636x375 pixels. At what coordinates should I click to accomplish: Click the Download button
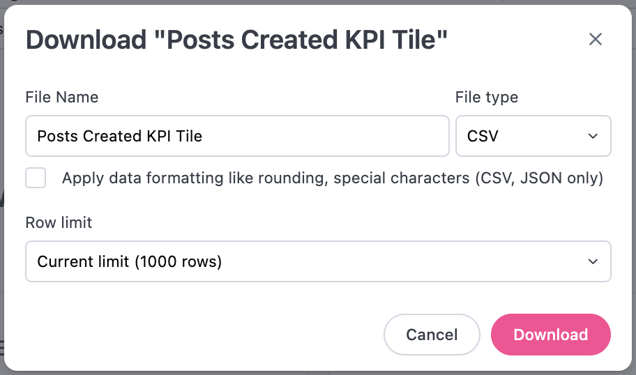coord(550,335)
